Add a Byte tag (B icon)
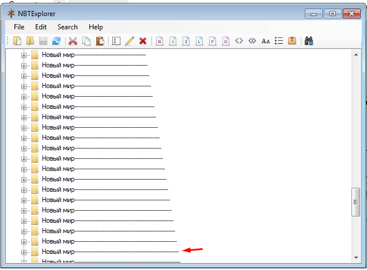Image resolution: width=367 pixels, height=270 pixels. coord(160,41)
